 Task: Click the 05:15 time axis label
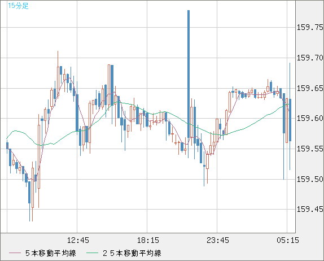(288, 240)
